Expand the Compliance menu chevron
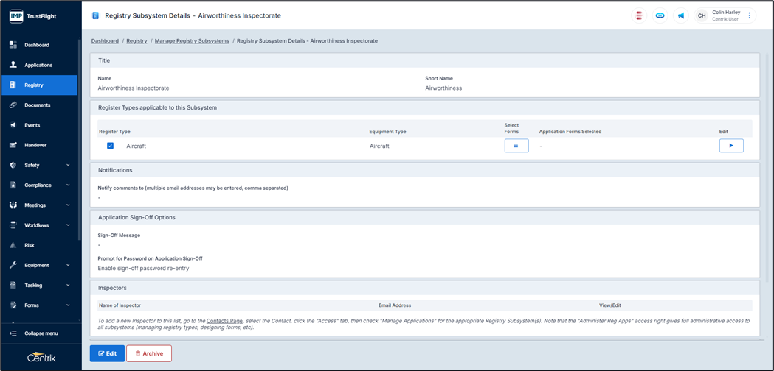This screenshot has height=371, width=774. (68, 185)
